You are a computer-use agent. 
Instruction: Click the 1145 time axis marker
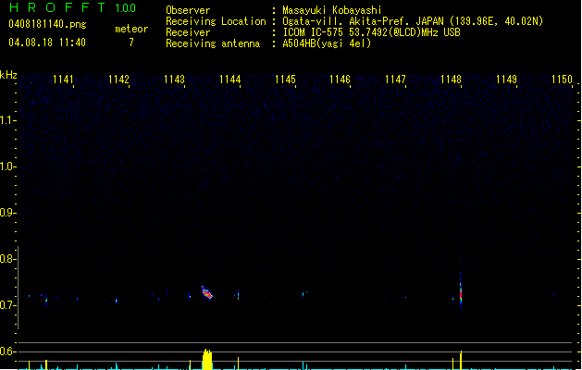click(x=285, y=80)
